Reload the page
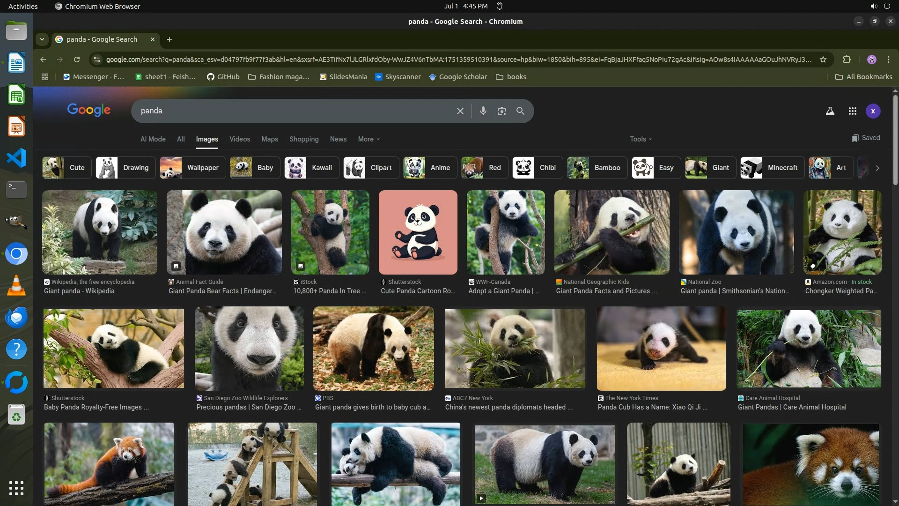899x506 pixels. 77,60
